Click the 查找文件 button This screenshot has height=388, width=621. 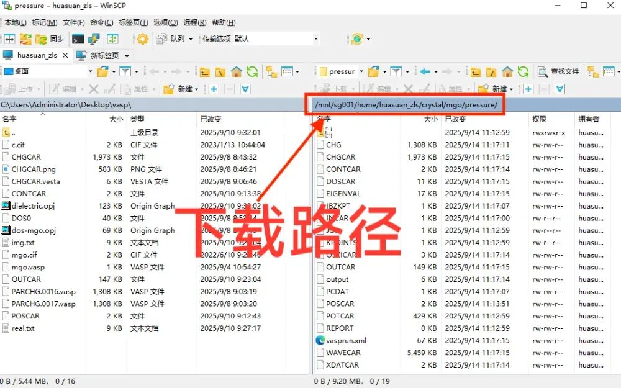(x=558, y=71)
